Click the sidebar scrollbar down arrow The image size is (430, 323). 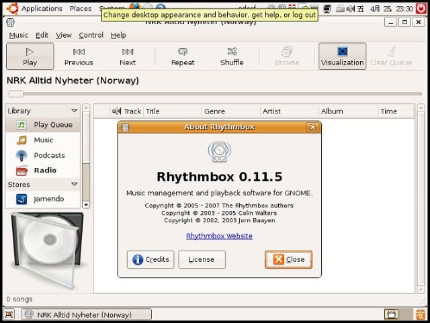86,205
